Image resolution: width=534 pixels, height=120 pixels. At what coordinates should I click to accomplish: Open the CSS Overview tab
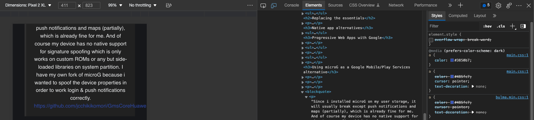click(364, 5)
